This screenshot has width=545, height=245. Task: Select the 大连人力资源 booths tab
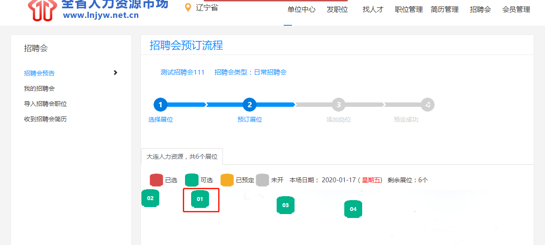click(182, 157)
